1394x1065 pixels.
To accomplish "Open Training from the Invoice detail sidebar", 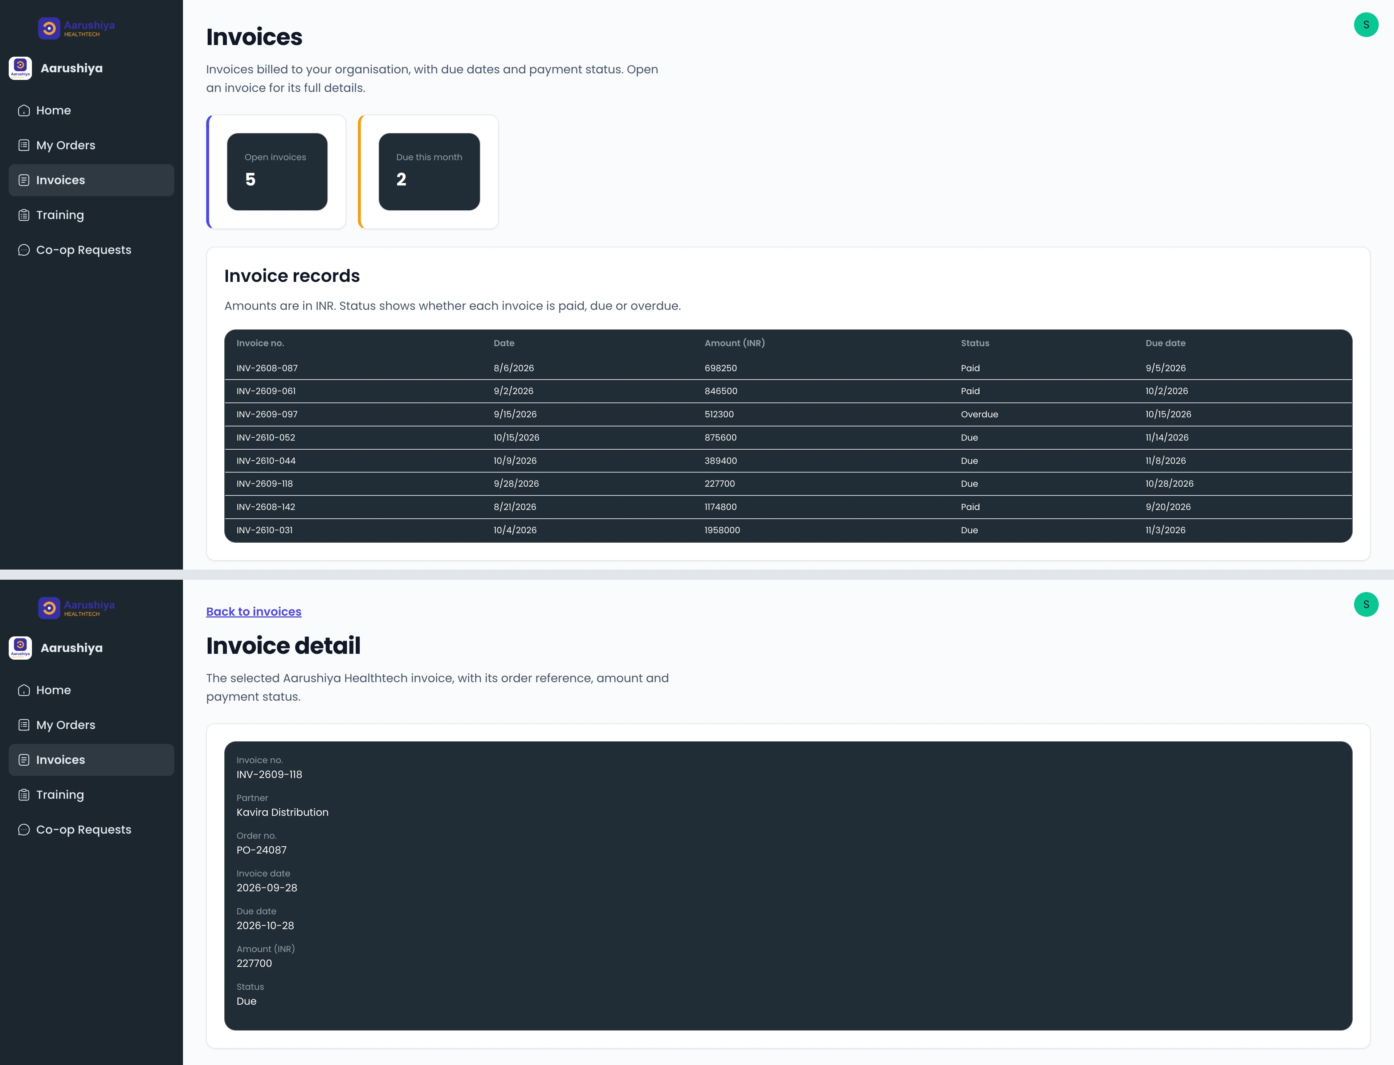I will click(x=91, y=794).
